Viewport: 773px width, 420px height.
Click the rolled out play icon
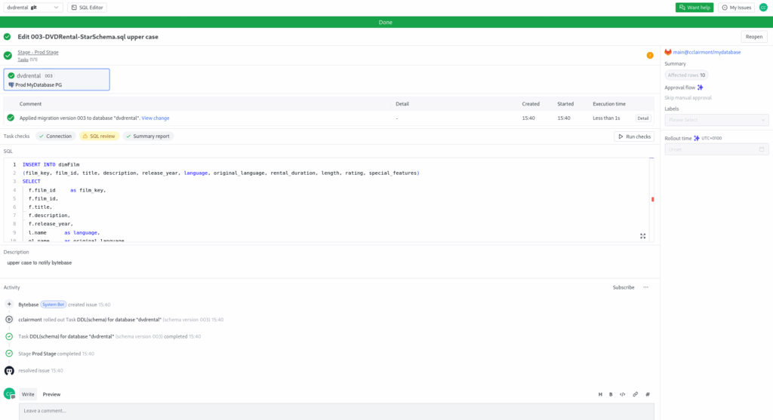(x=9, y=320)
